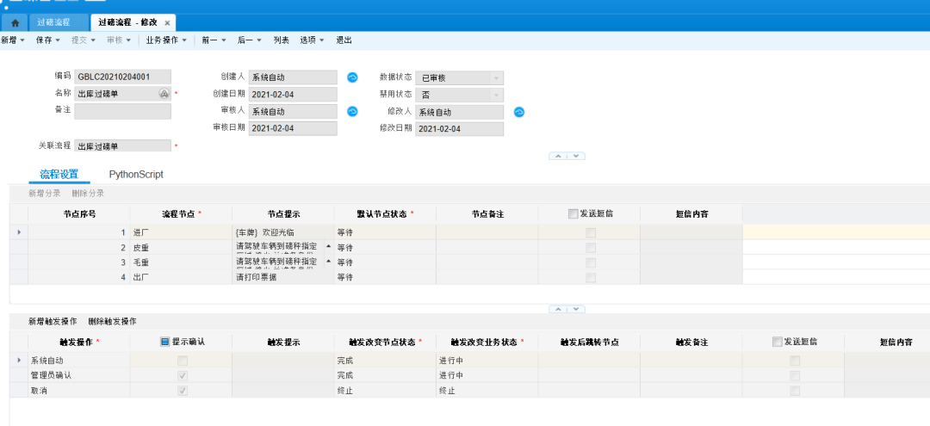This screenshot has height=426, width=930.
Task: Click 退出 in the toolbar
Action: tap(344, 40)
